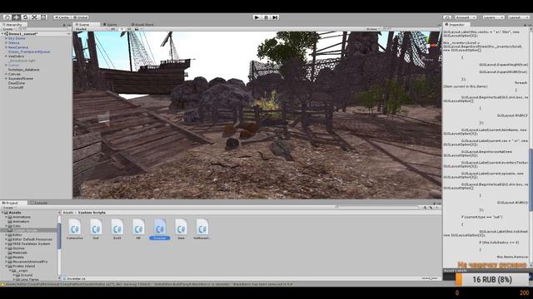Expand the Canvas object

tap(6, 74)
